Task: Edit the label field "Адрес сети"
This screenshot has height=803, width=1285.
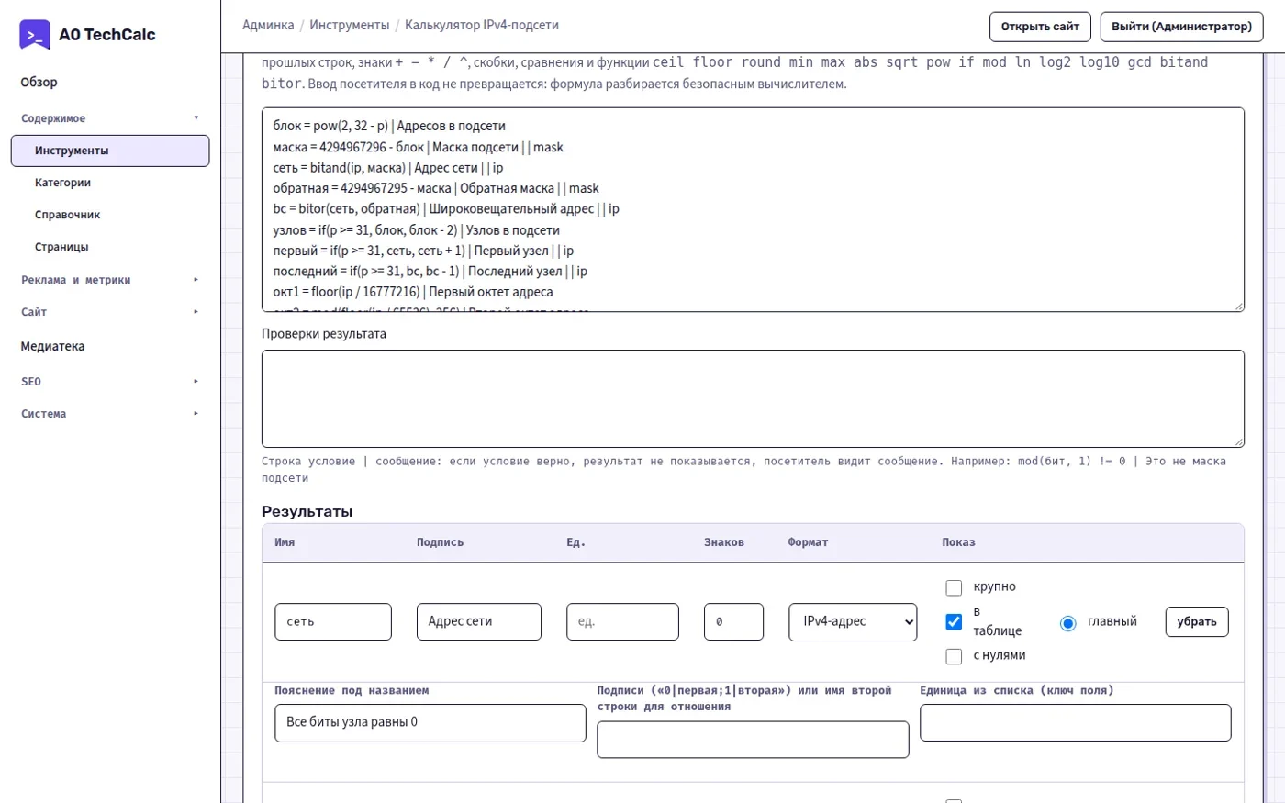Action: click(479, 621)
